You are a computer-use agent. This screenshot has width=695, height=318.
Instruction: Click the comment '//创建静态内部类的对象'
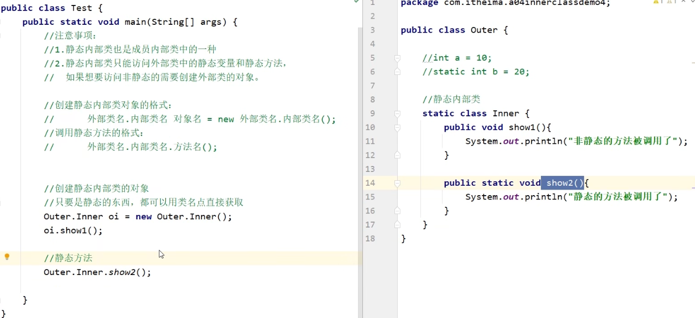click(97, 188)
